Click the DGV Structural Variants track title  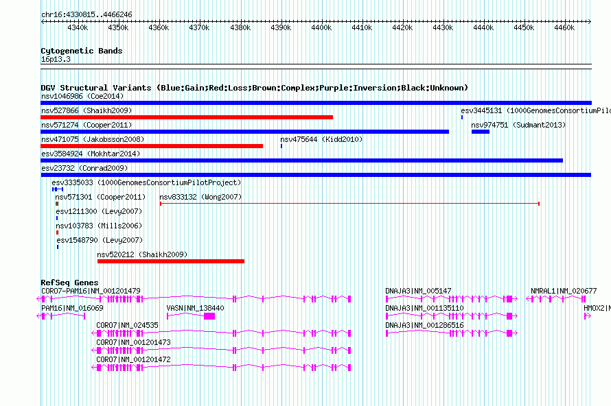click(254, 88)
